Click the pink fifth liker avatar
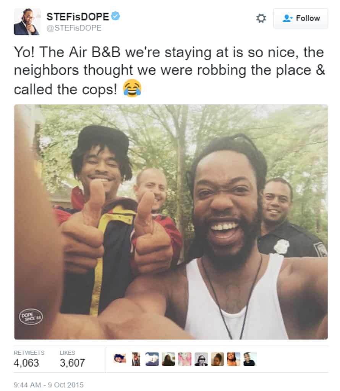This screenshot has height=391, width=340. 185,359
